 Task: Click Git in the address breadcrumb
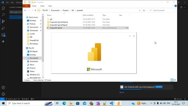click(x=73, y=11)
